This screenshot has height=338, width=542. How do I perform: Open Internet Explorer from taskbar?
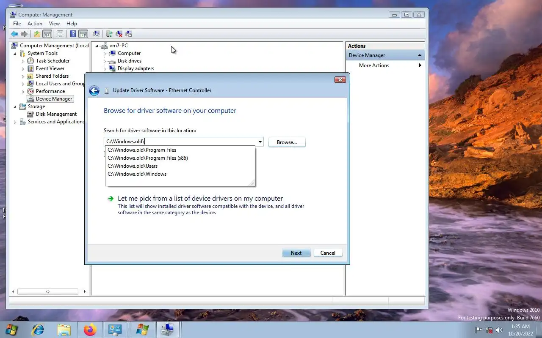pos(38,330)
